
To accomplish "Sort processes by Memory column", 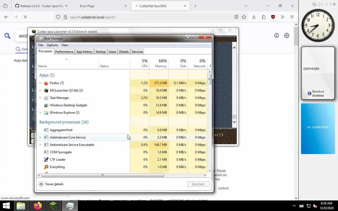I will [159, 63].
